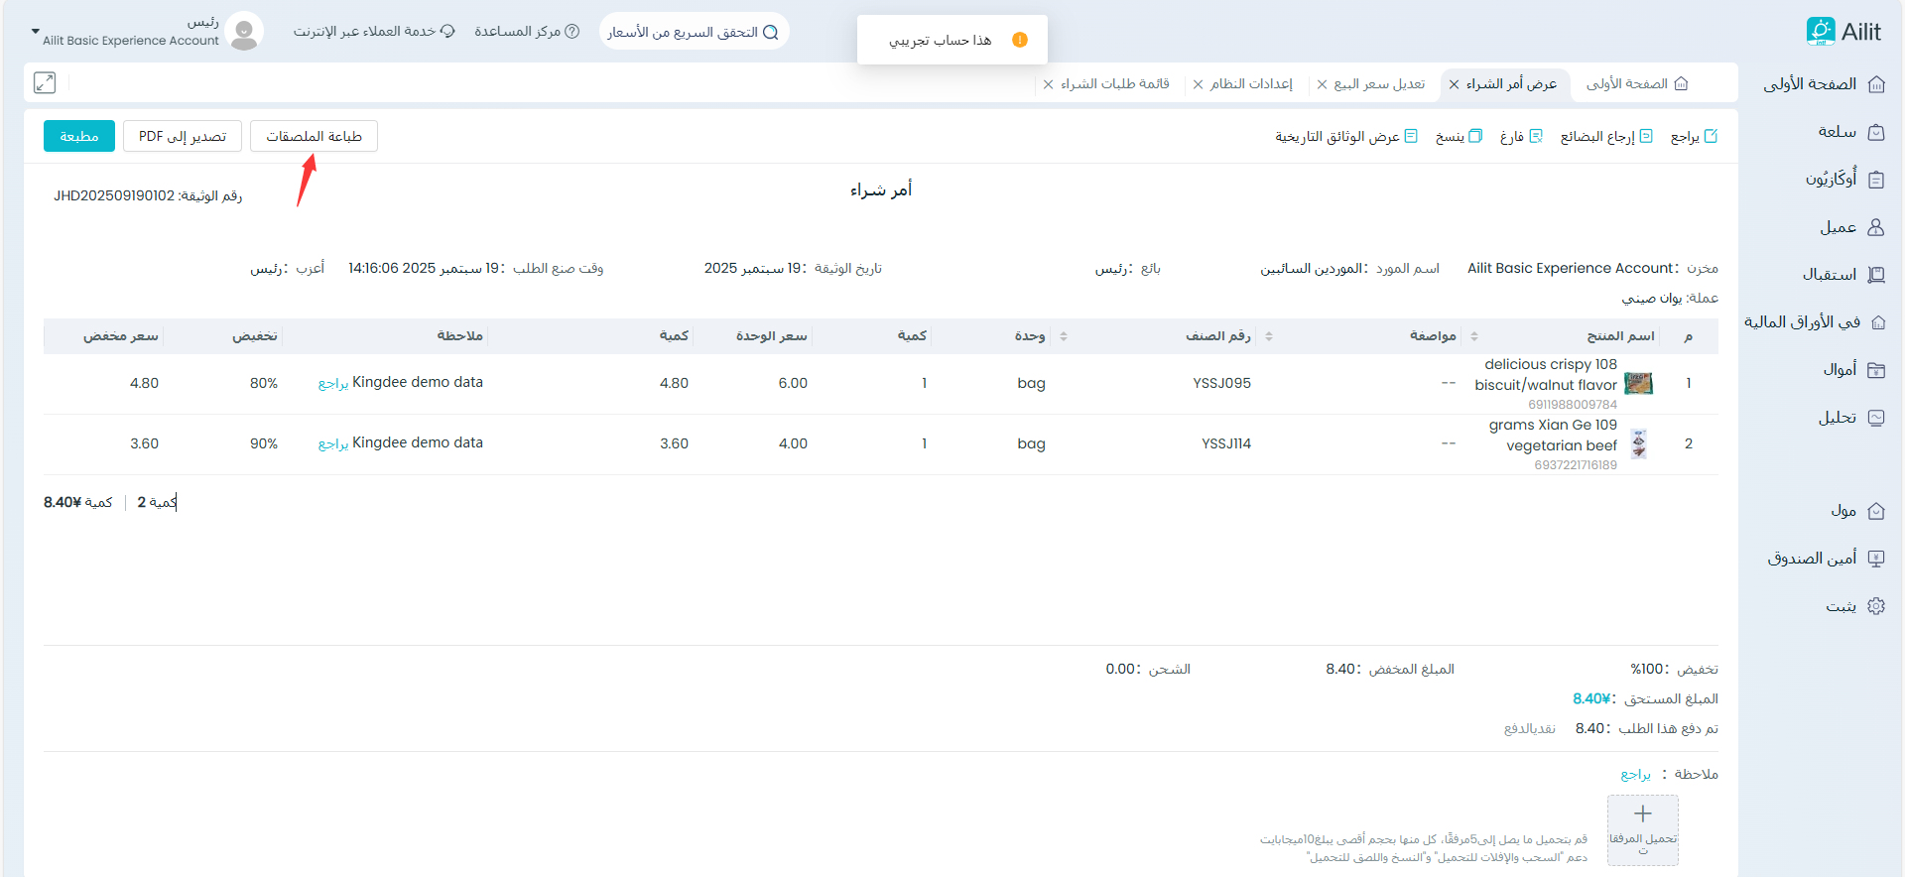The image size is (1905, 877).
Task: Click the plus icon to upload attachment
Action: pos(1643,814)
